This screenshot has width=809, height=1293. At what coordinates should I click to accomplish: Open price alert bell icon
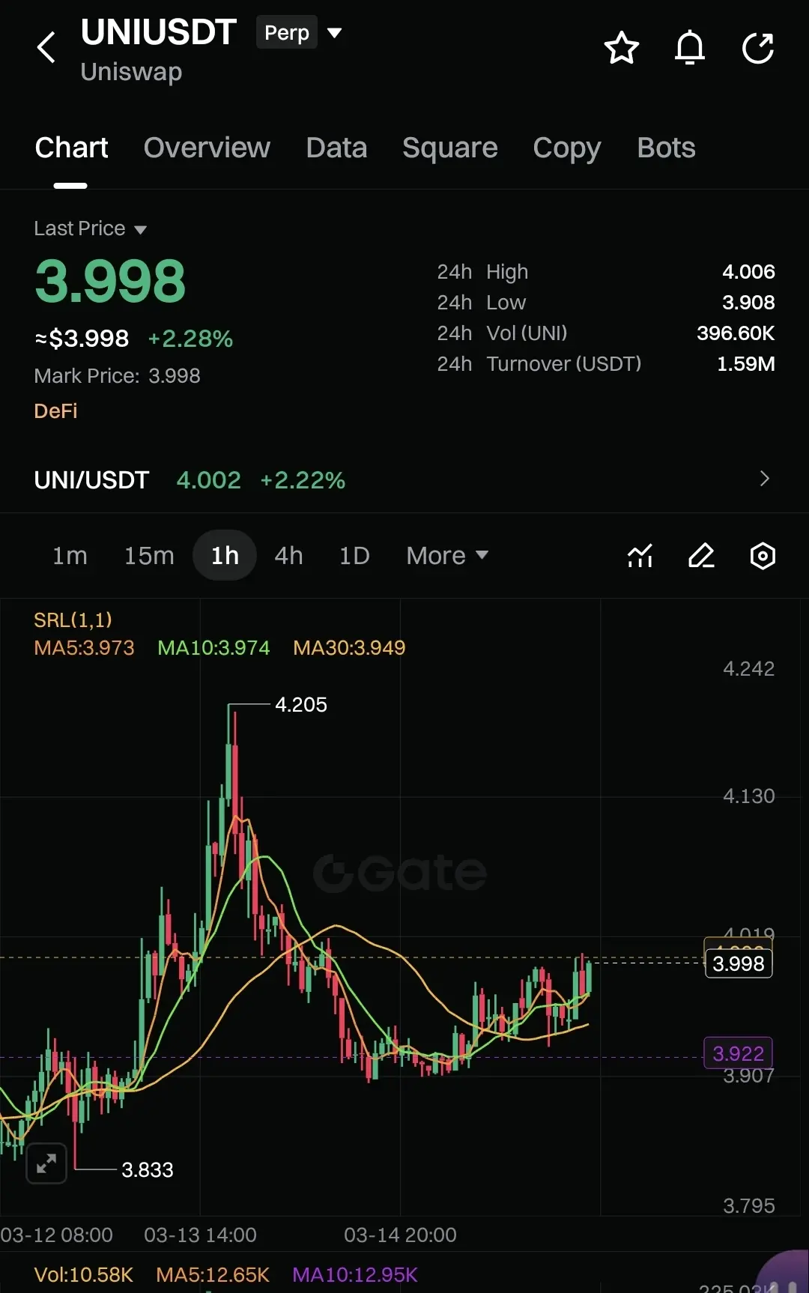pyautogui.click(x=690, y=48)
